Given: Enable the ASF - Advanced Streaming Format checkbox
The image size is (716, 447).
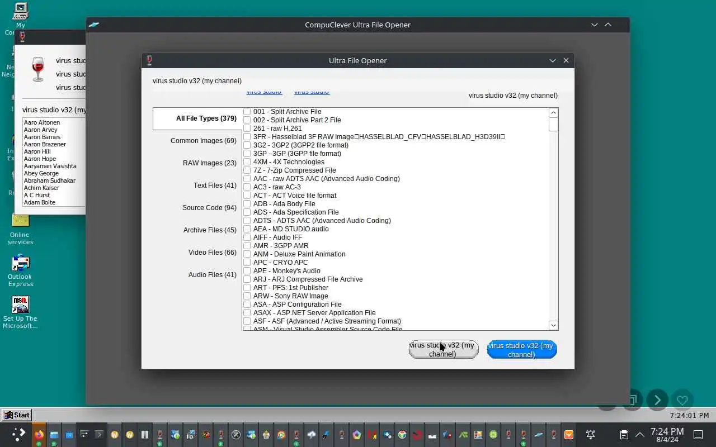Looking at the screenshot, I should [x=247, y=321].
